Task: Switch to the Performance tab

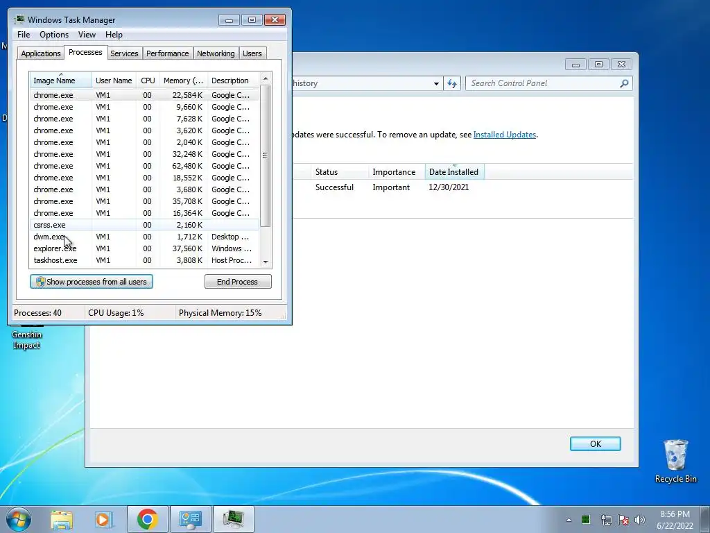Action: 167,53
